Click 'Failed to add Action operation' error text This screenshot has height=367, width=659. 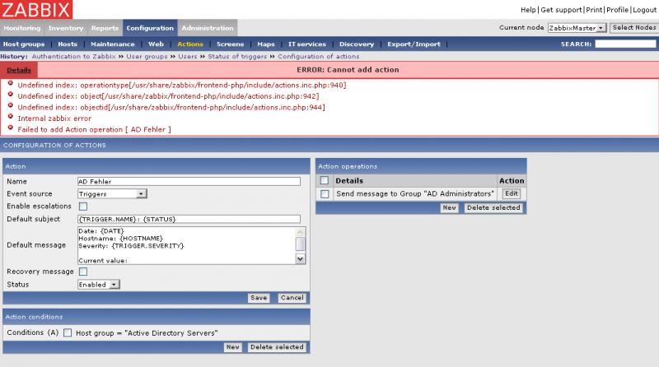point(94,129)
